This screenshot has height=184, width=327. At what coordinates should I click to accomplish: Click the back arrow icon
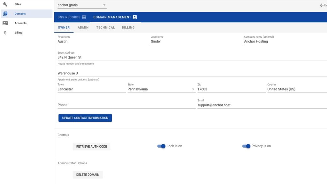pos(322,5)
